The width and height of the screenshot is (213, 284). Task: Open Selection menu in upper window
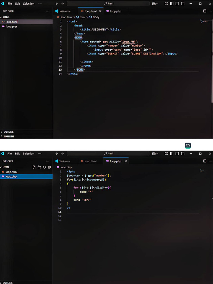(29, 4)
